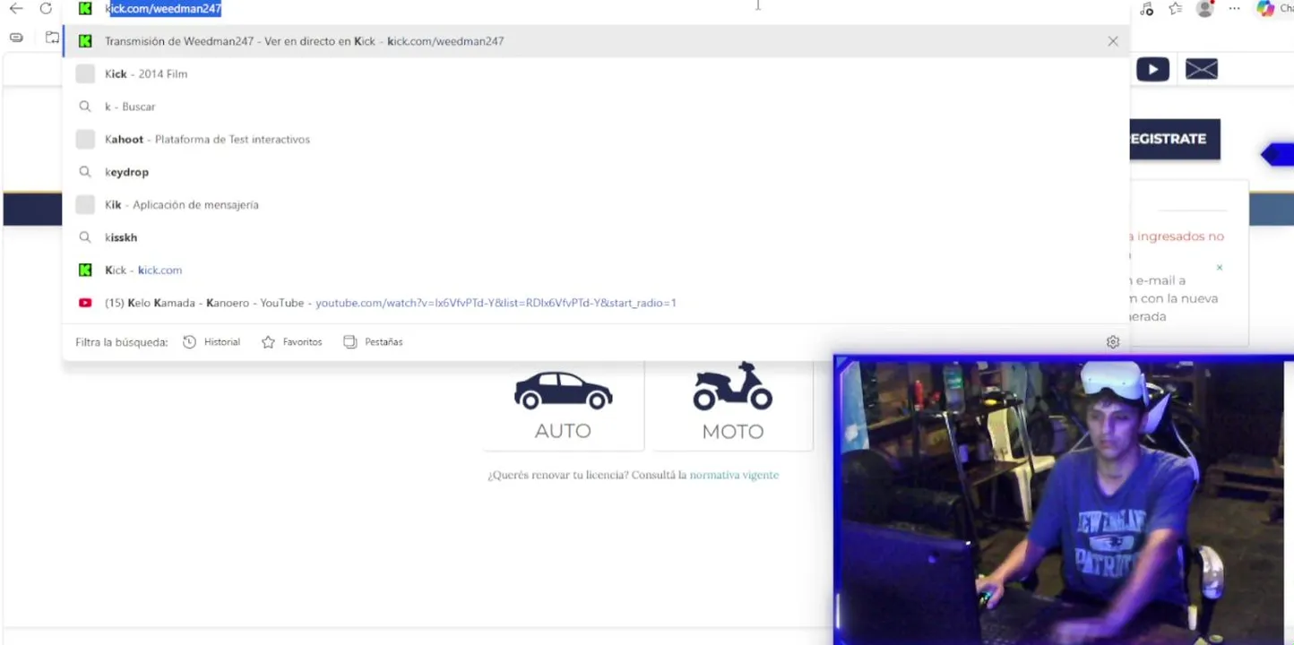This screenshot has width=1294, height=645.
Task: Click the link-shaped icon on the toolbar row under the back arrow
Action: (x=16, y=38)
